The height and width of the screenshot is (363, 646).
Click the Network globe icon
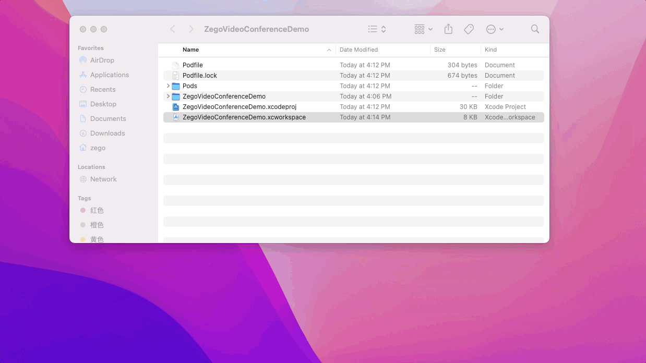coord(83,179)
